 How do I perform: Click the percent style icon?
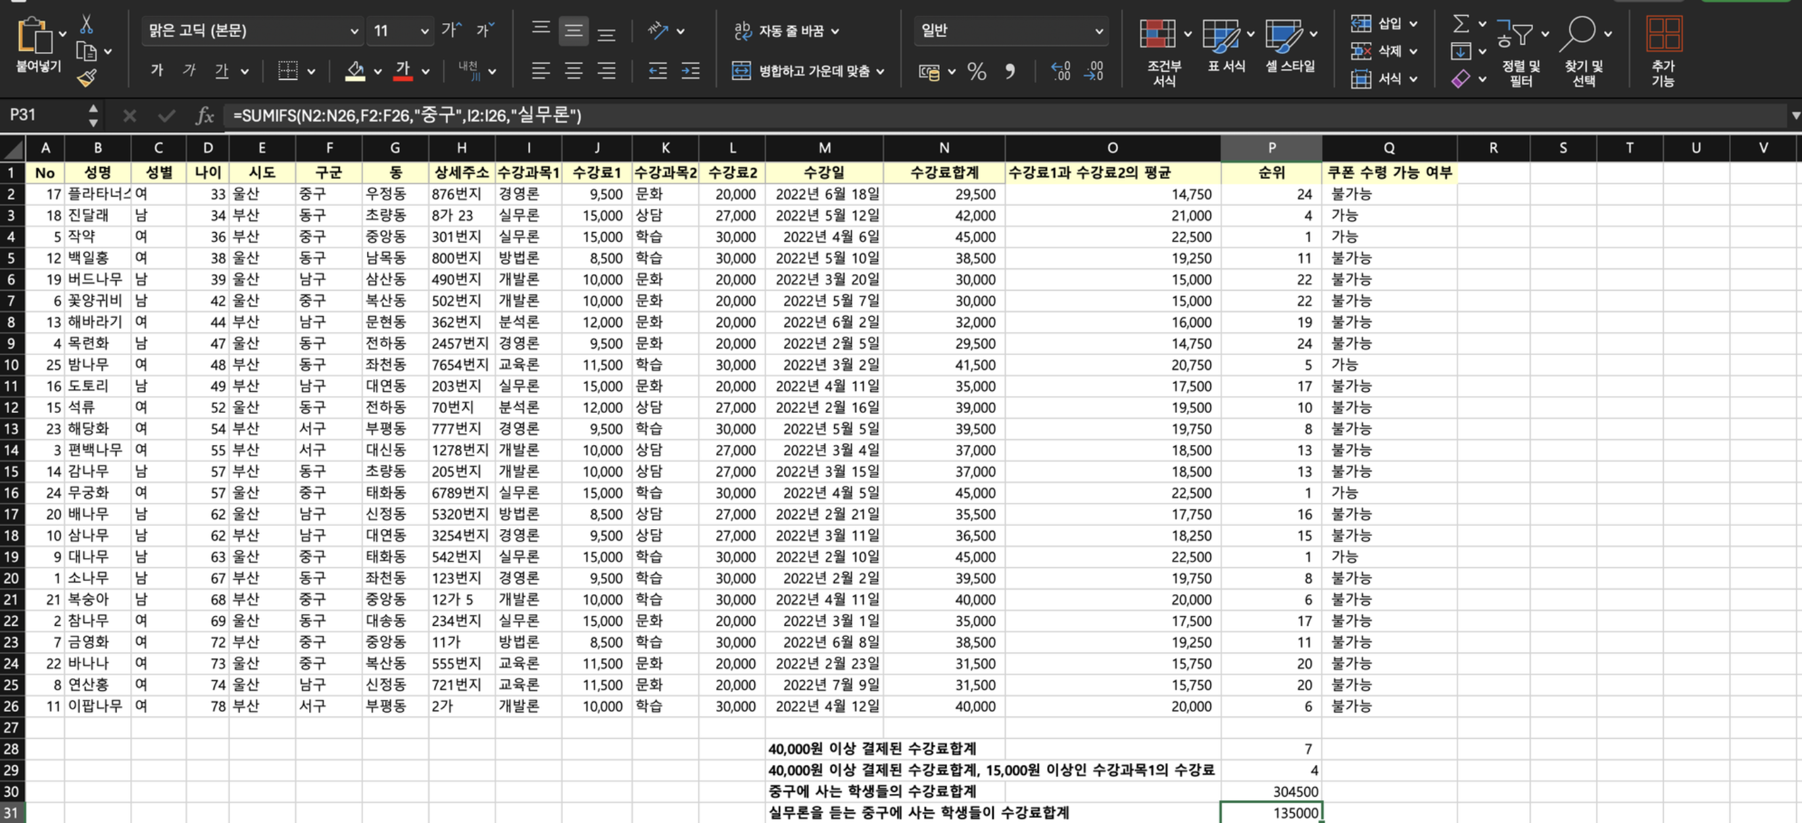(x=977, y=71)
